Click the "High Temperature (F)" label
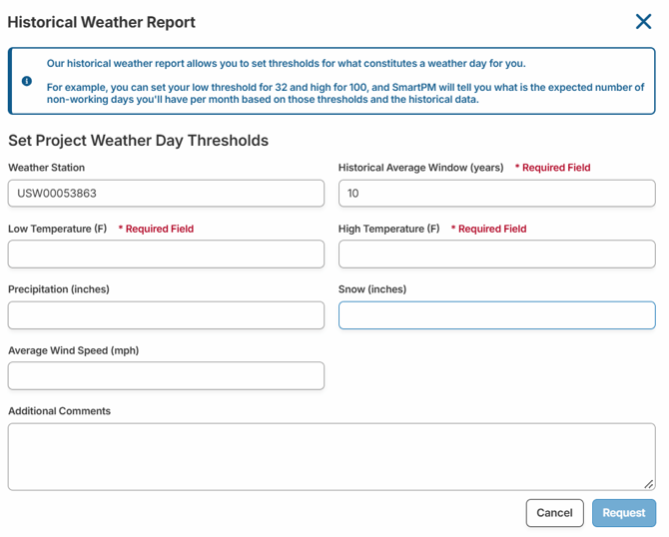The height and width of the screenshot is (537, 669). pos(389,229)
